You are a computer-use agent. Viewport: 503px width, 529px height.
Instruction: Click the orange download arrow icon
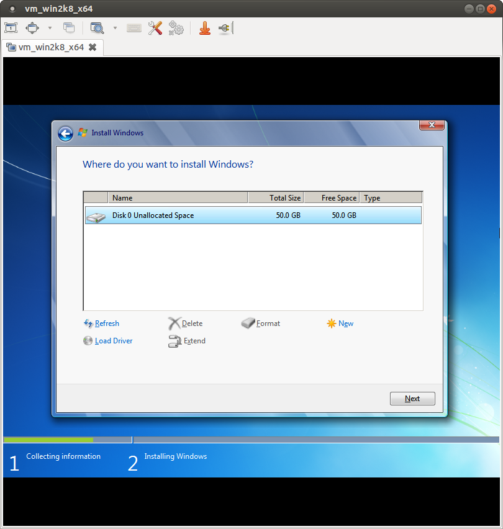pos(205,28)
